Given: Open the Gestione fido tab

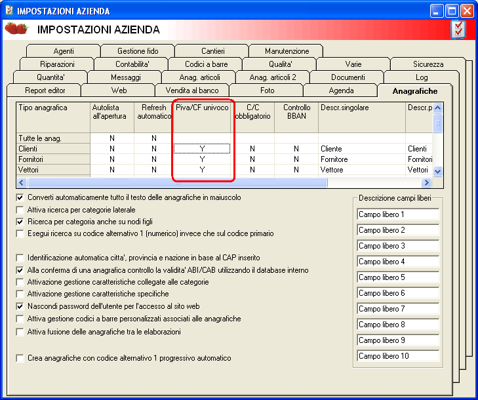Looking at the screenshot, I should coord(138,51).
